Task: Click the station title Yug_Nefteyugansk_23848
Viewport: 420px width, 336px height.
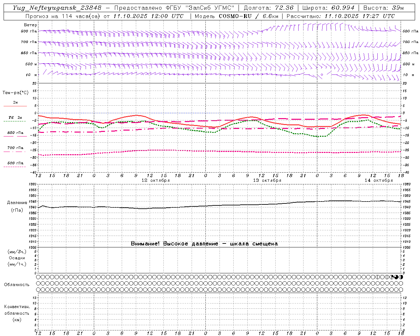Action: point(57,8)
